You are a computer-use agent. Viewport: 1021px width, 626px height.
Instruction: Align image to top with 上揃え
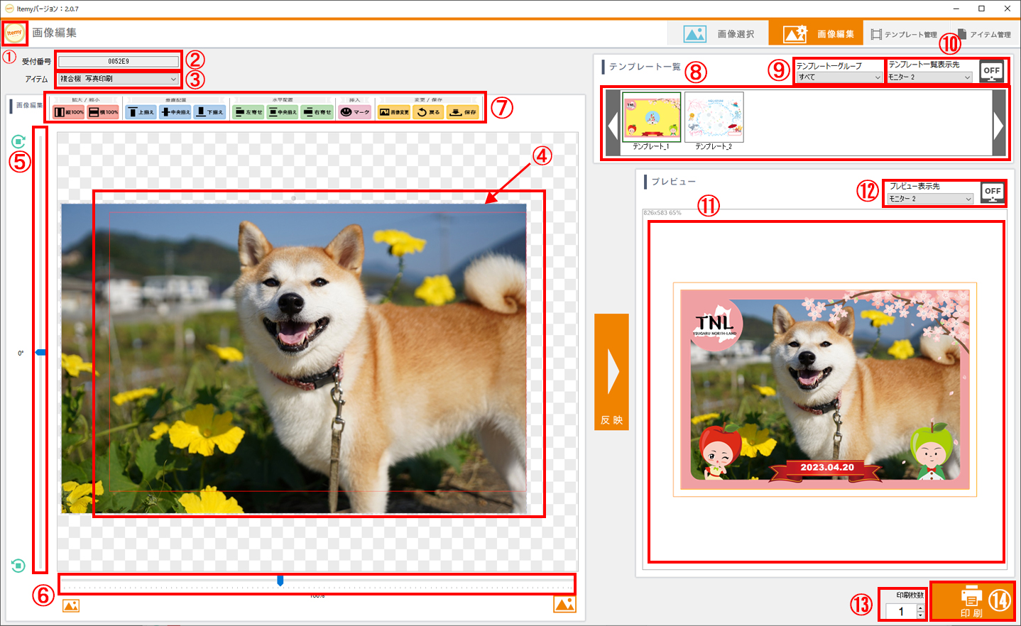click(141, 112)
